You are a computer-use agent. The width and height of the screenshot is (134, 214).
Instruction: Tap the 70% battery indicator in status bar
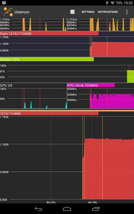119,3
